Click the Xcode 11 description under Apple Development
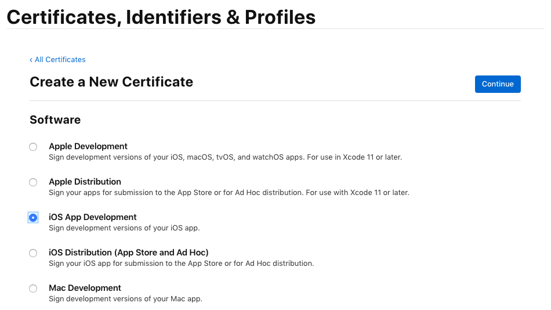Screen dimensions: 551x310 225,157
